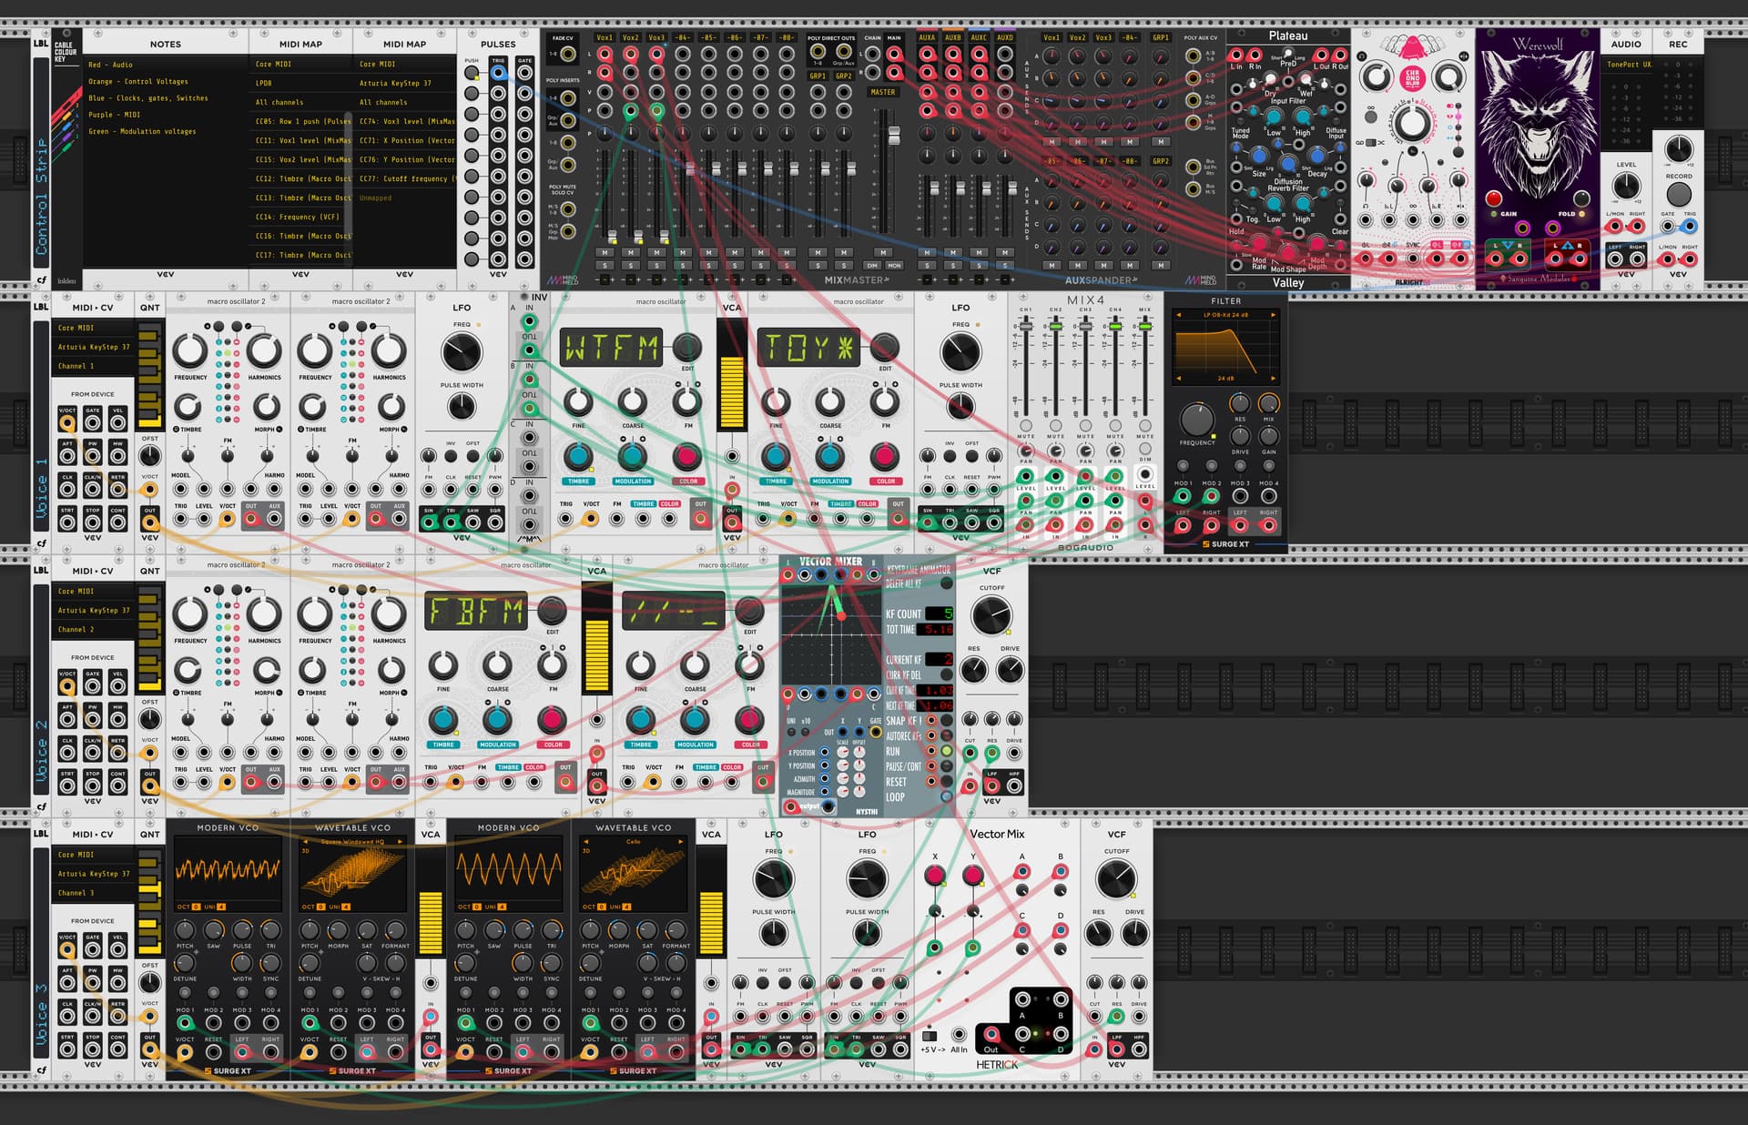The width and height of the screenshot is (1748, 1125).
Task: Click top PUSH button in PULSES module
Action: point(472,72)
